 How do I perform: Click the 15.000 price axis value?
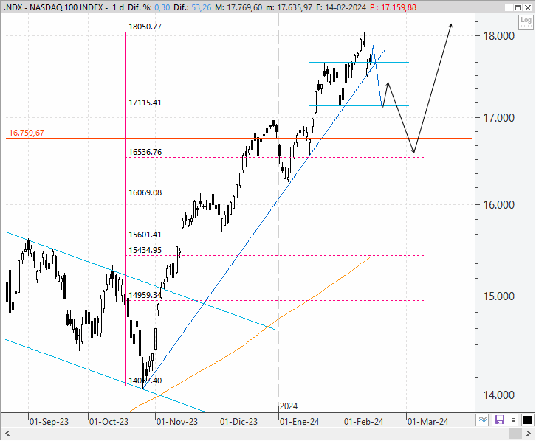point(499,296)
